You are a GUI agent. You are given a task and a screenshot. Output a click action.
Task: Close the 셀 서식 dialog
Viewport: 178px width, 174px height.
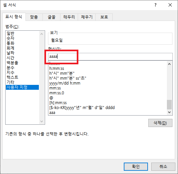[x=170, y=5]
